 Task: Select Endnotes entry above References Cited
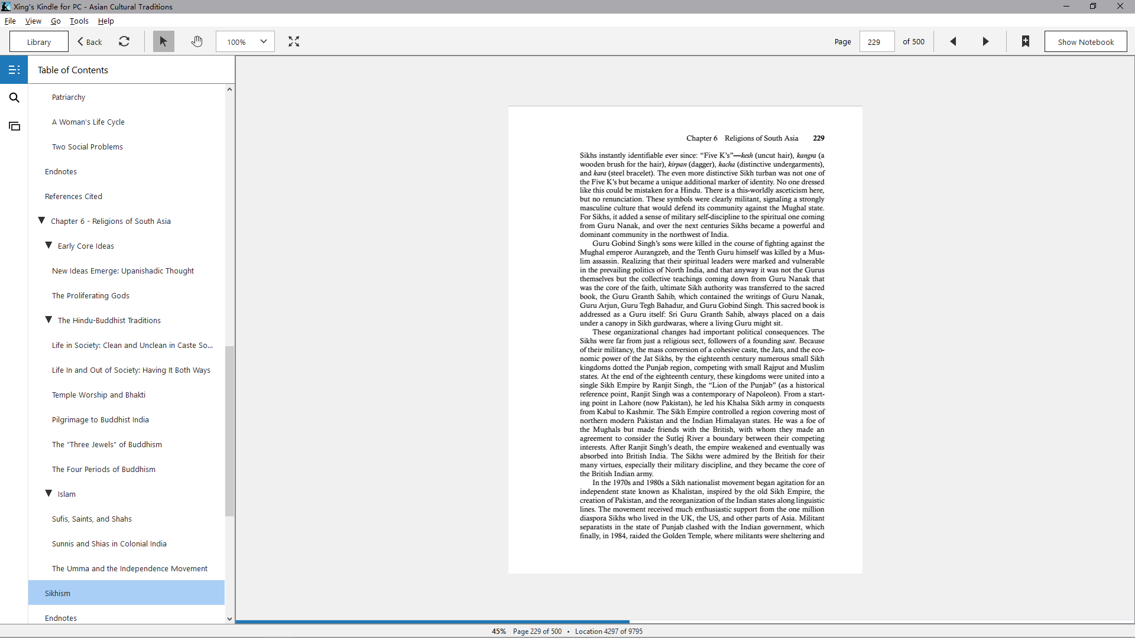(61, 171)
